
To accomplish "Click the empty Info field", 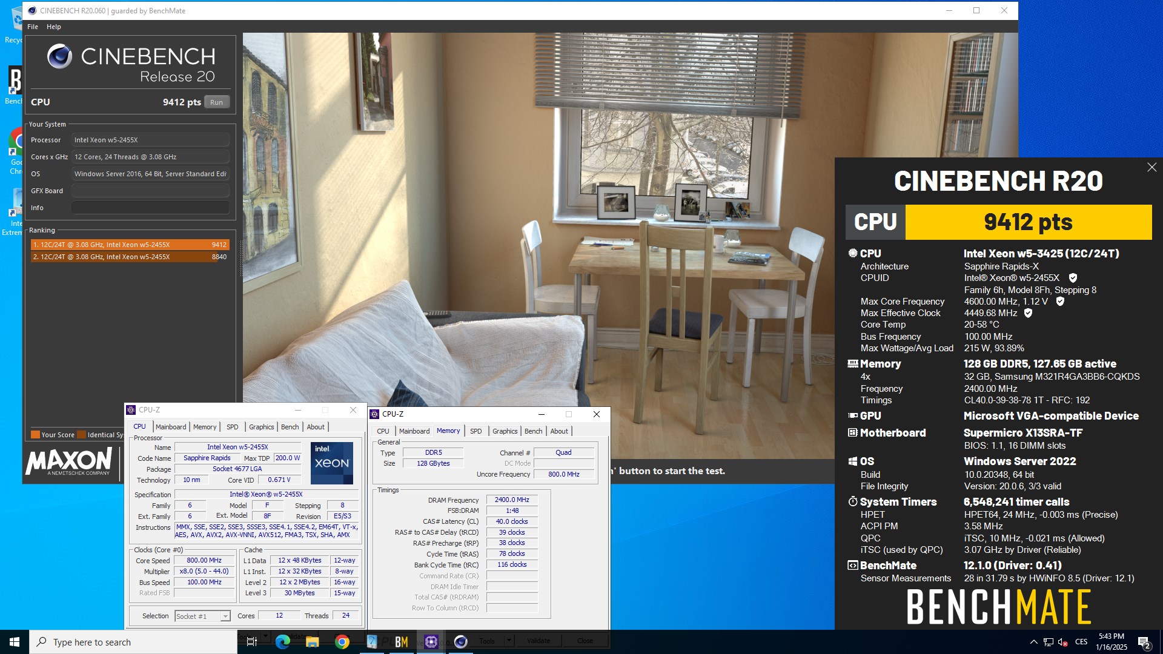I will [150, 208].
